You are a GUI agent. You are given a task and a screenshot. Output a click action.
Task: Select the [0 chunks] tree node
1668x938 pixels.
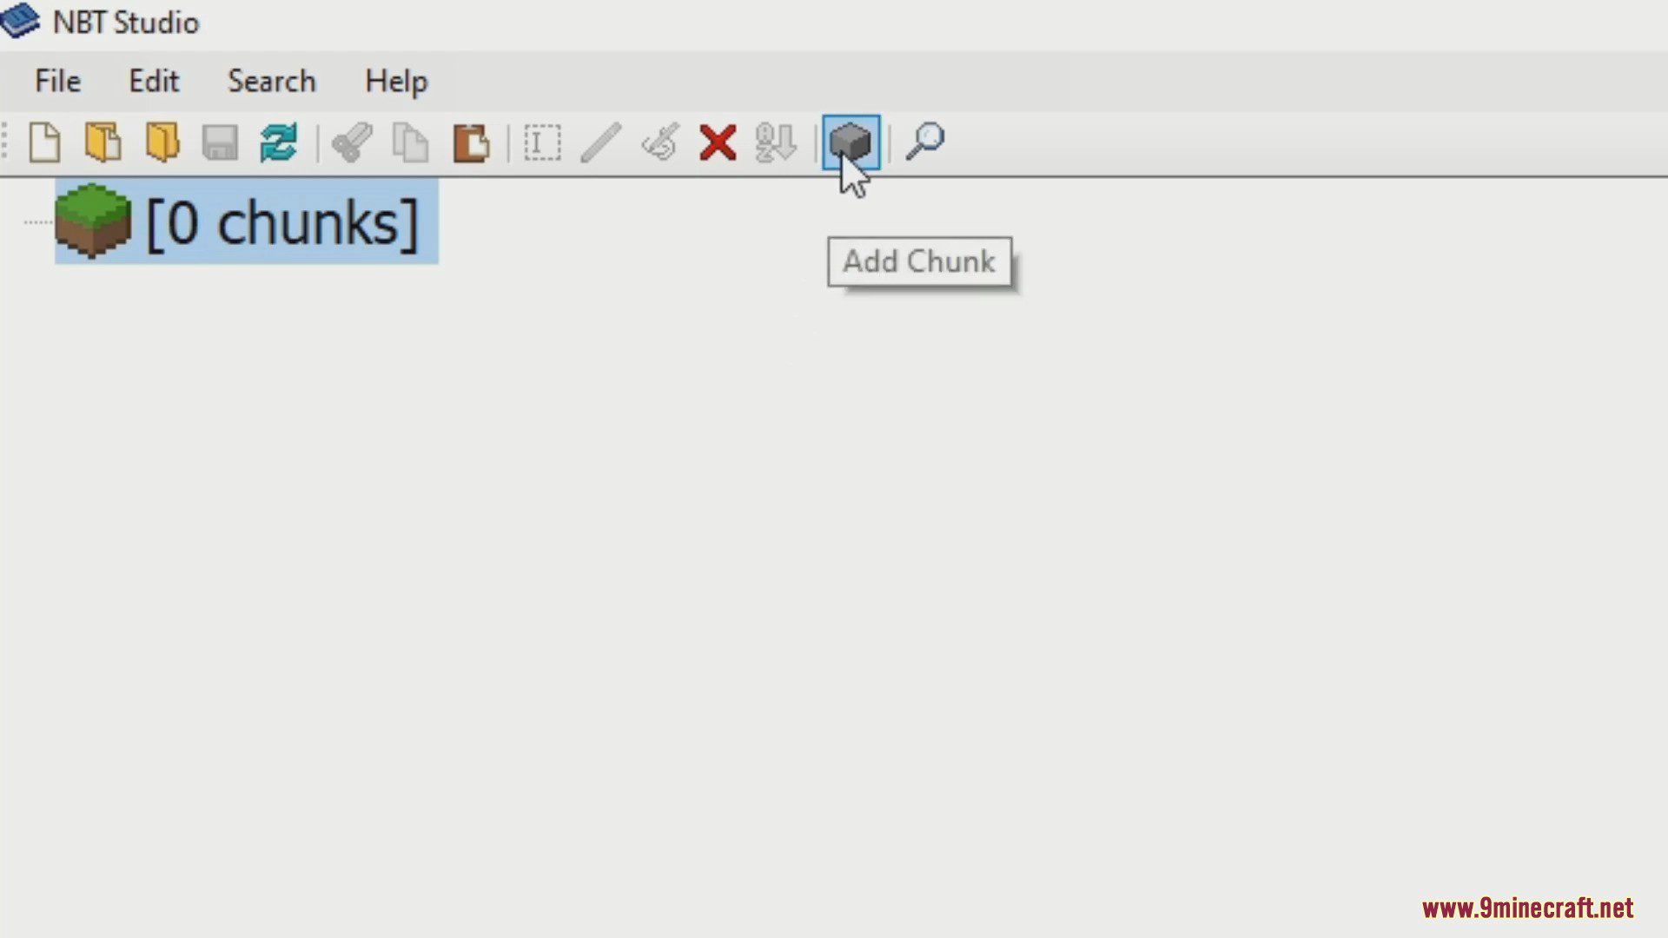pyautogui.click(x=246, y=222)
